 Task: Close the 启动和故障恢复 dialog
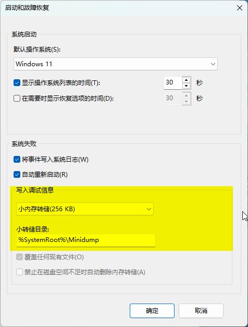coord(240,8)
